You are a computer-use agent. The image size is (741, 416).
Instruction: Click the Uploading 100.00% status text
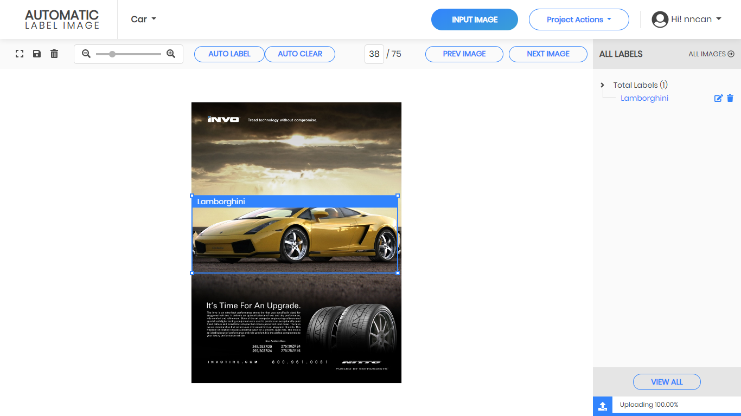point(649,405)
